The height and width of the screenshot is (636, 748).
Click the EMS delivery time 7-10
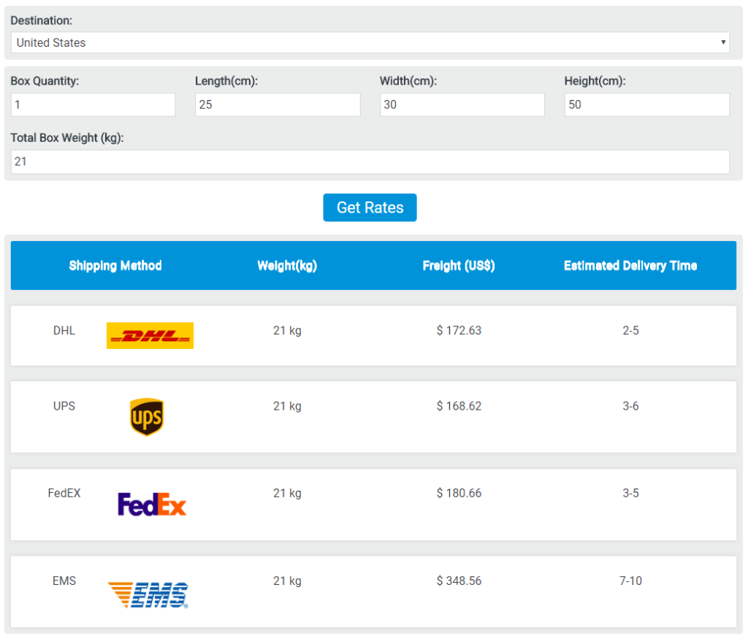(x=630, y=581)
